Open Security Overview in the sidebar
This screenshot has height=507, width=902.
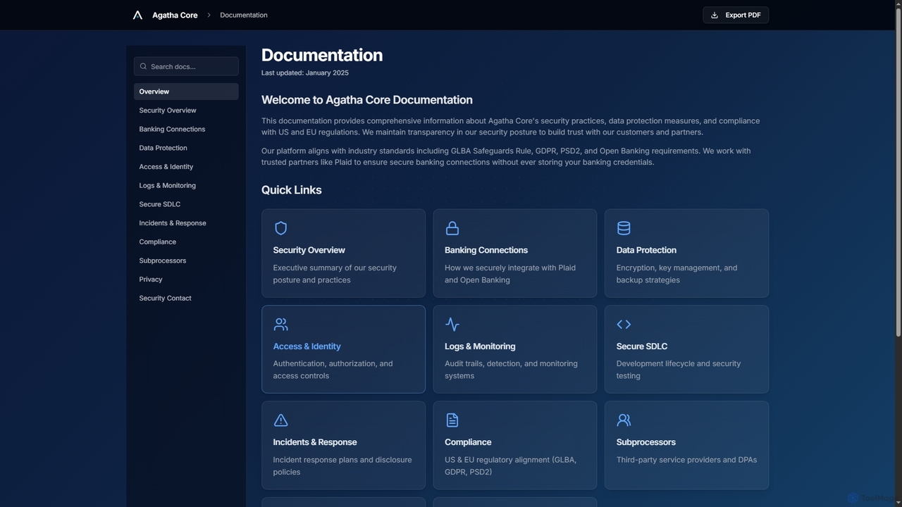tap(186, 111)
